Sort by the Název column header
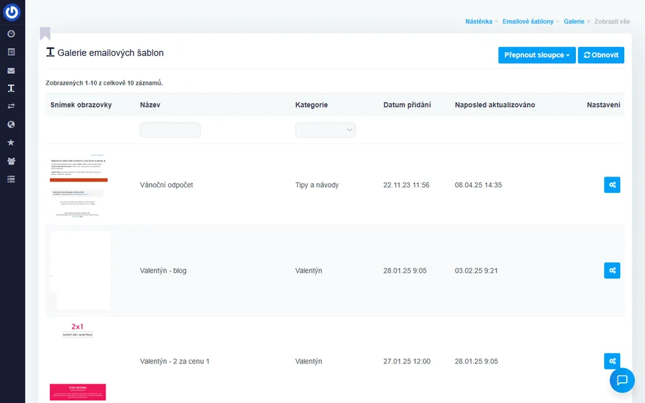 [150, 105]
